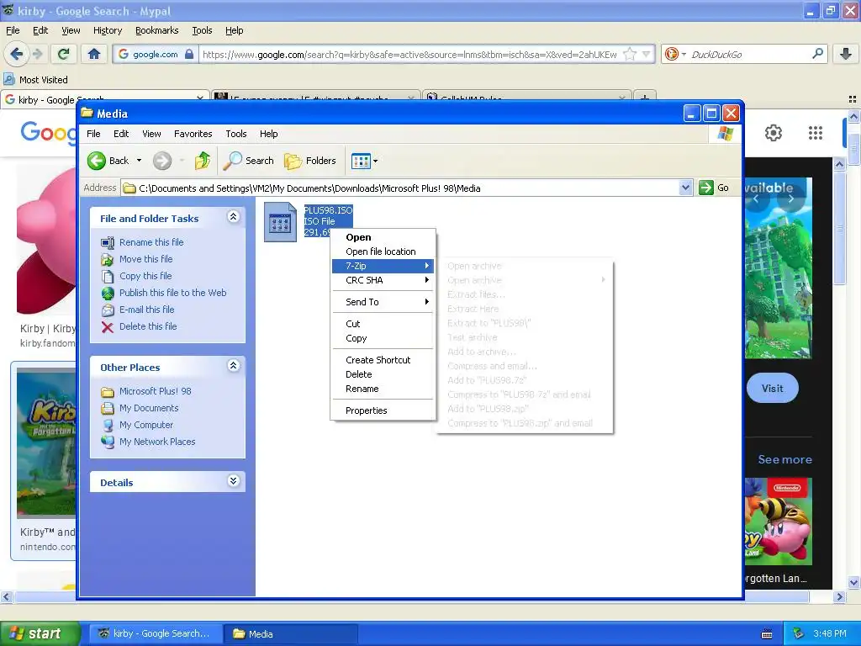Open Mypal downloads arrow icon
861x646 pixels.
point(846,54)
